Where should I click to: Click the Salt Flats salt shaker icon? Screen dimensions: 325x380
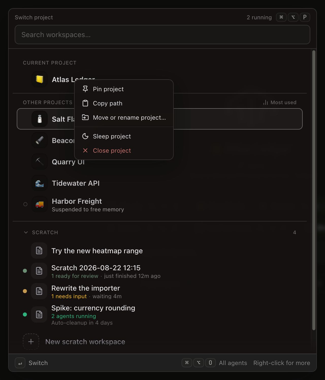tap(40, 119)
